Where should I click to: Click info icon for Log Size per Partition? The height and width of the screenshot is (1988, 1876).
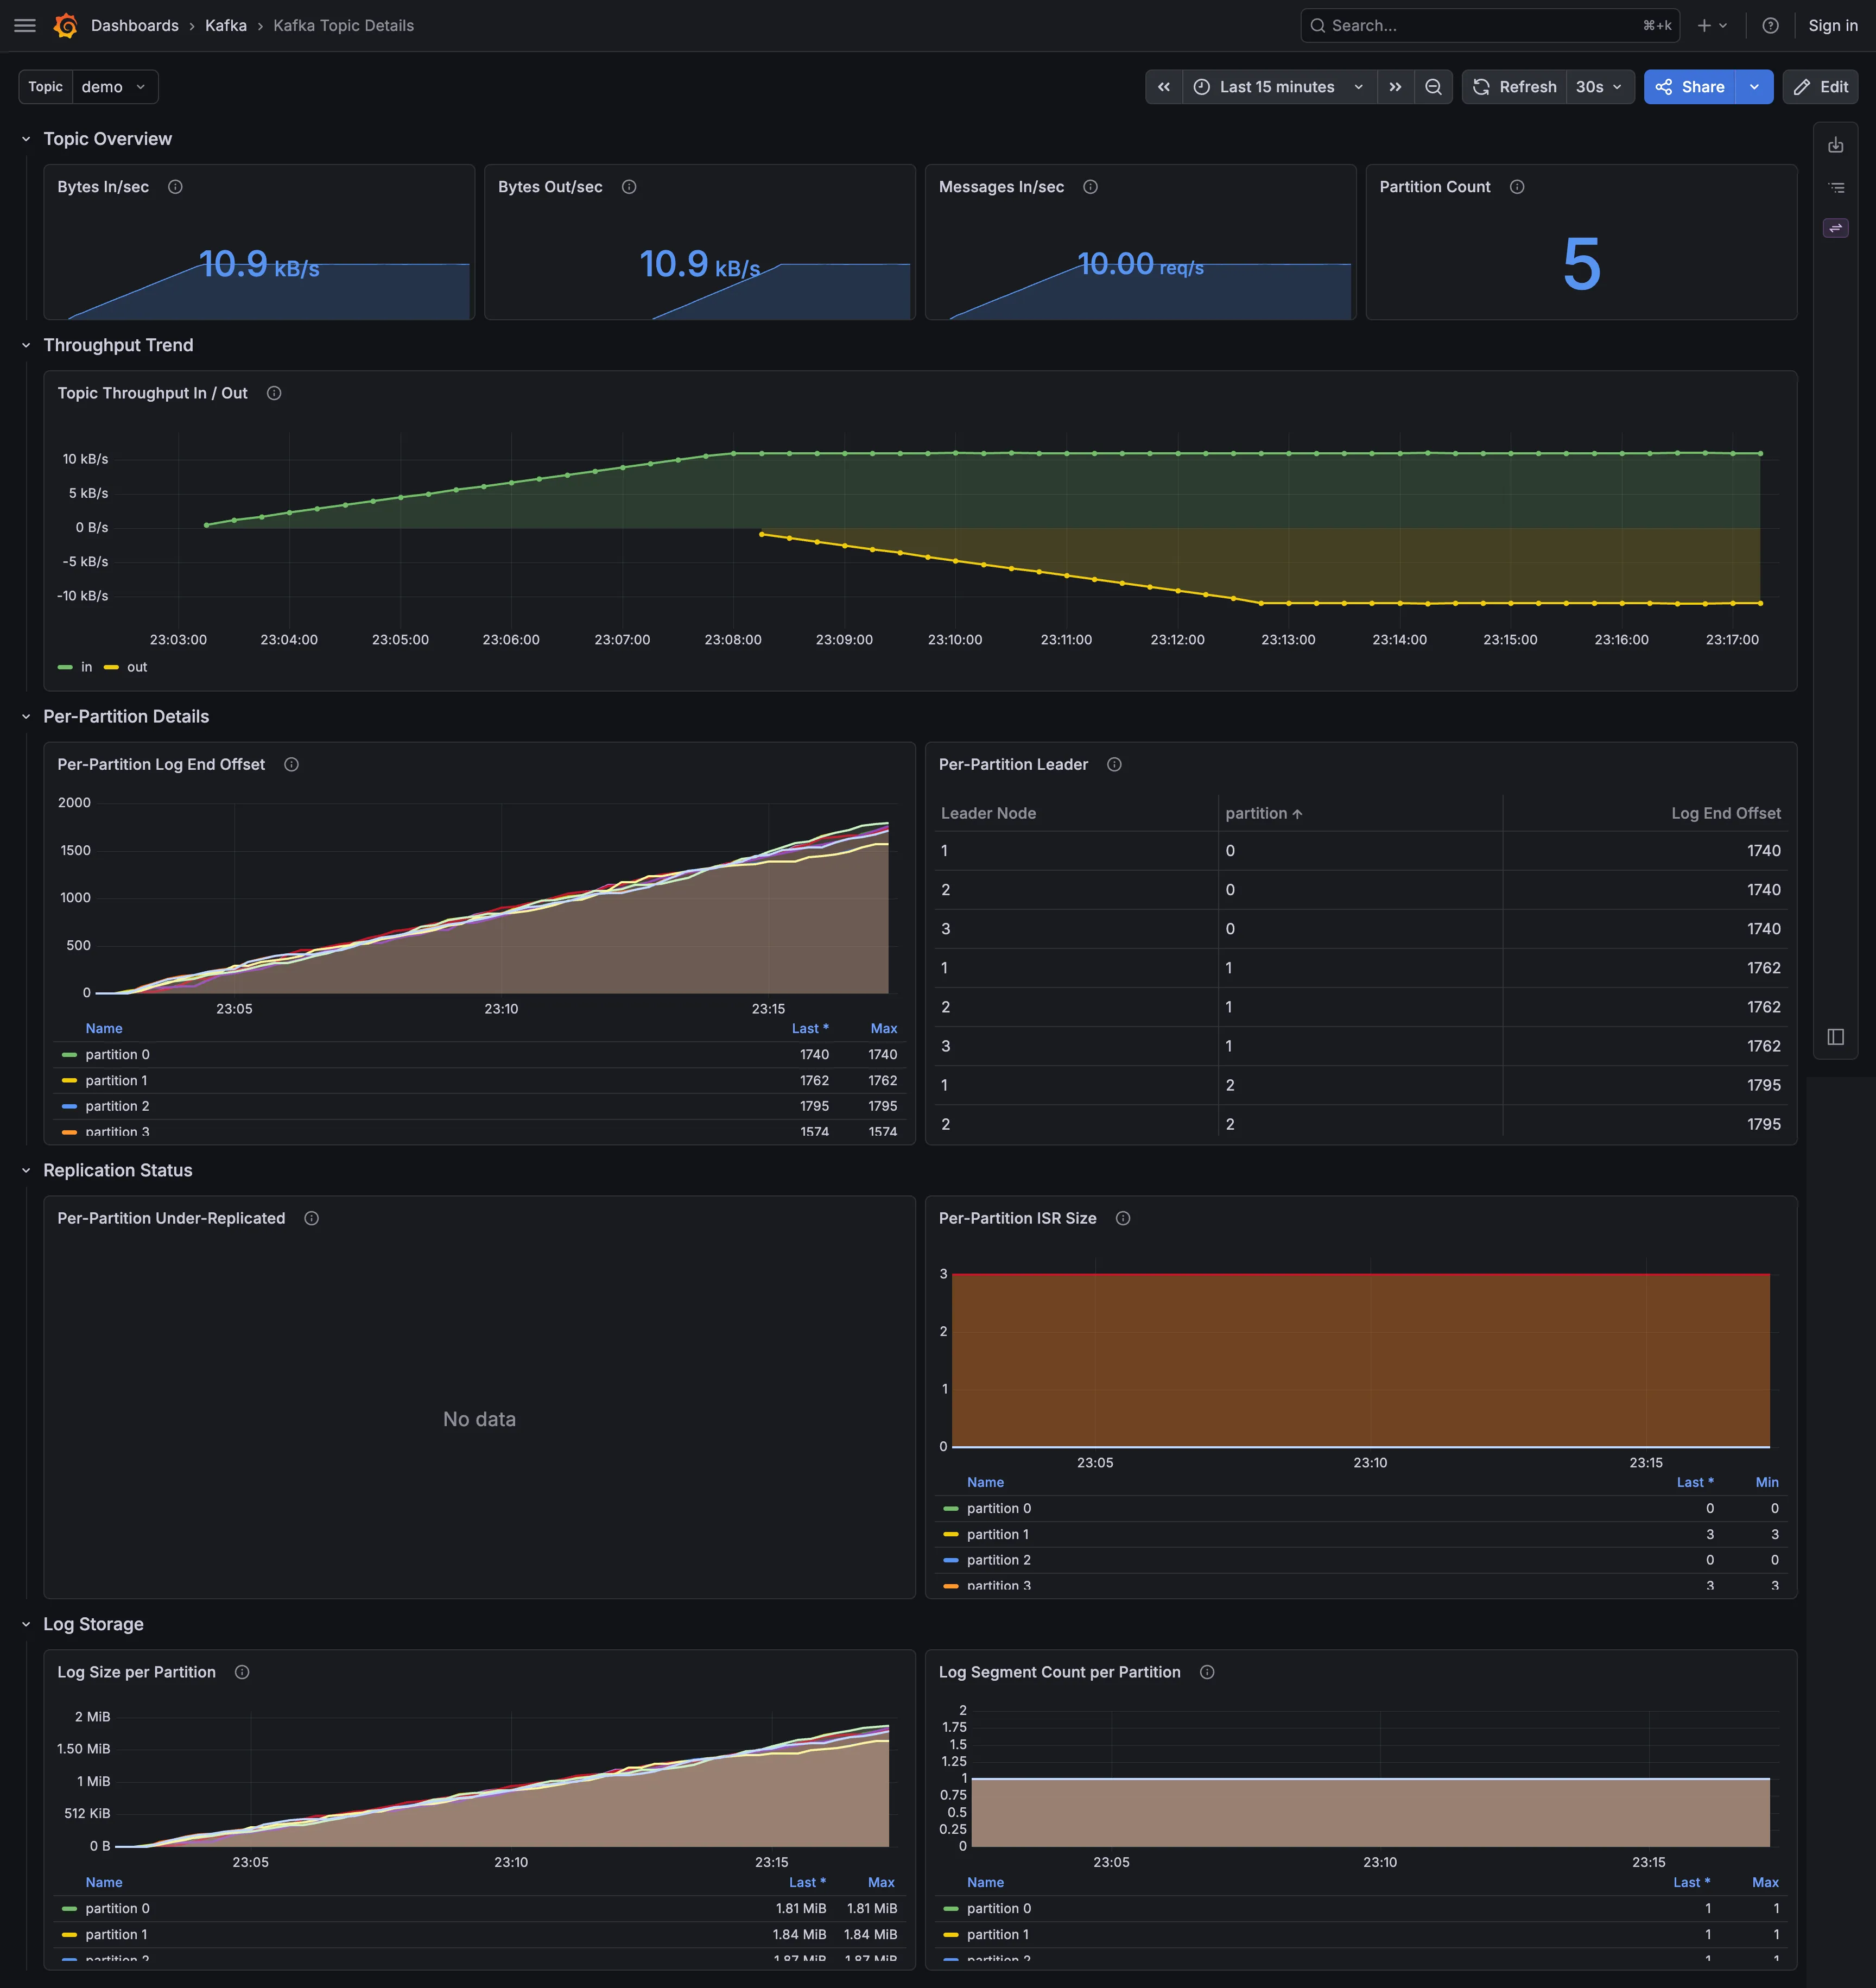(x=242, y=1672)
